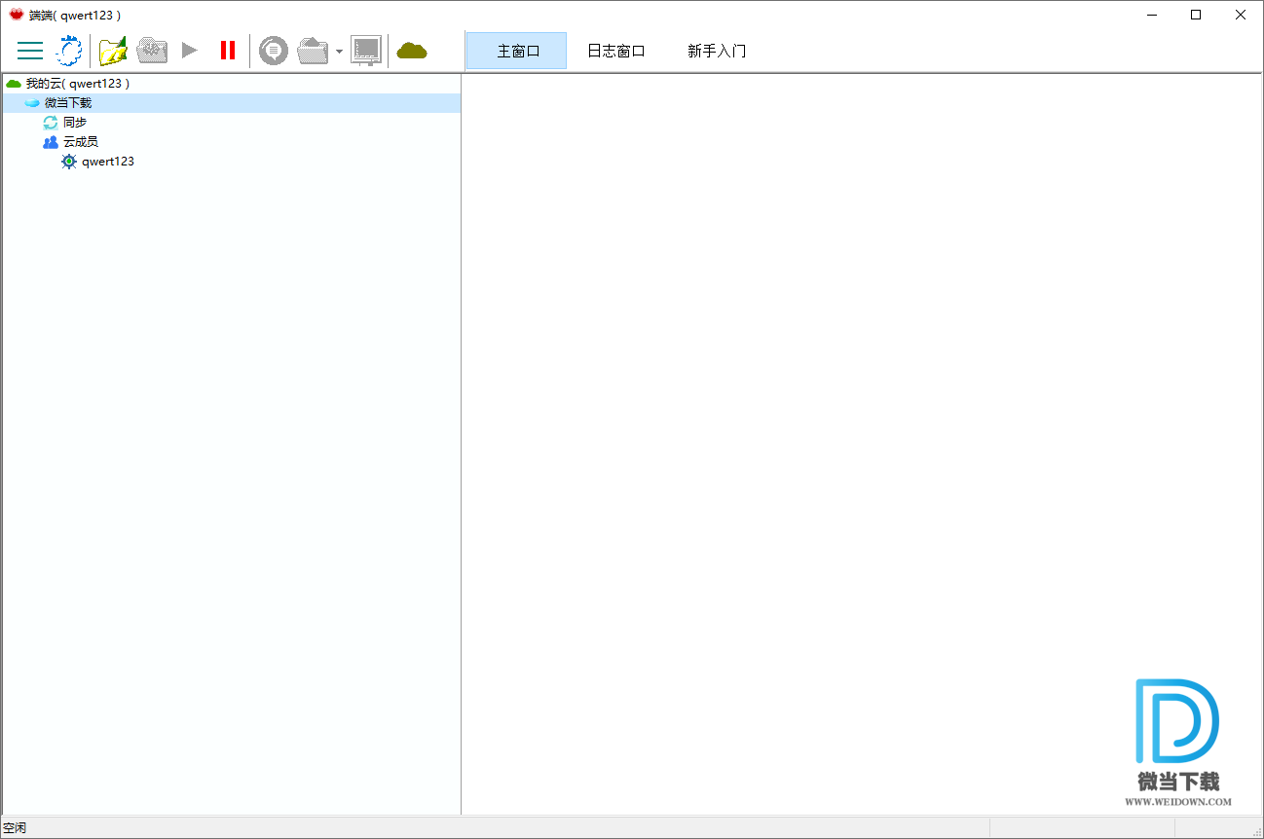Select the 云成员 tree item

point(81,142)
